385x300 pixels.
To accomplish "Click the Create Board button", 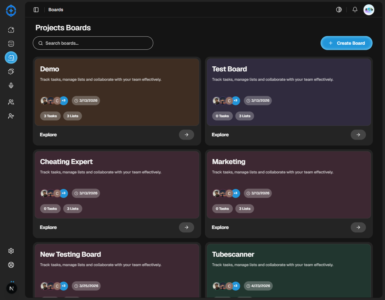I will 346,43.
